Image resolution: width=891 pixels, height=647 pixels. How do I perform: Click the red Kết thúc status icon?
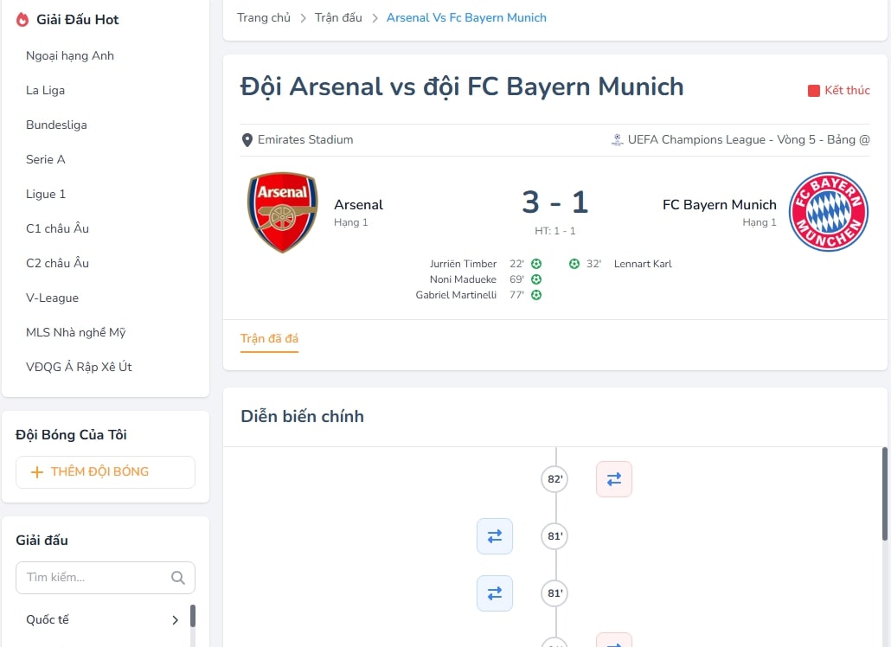pos(813,91)
